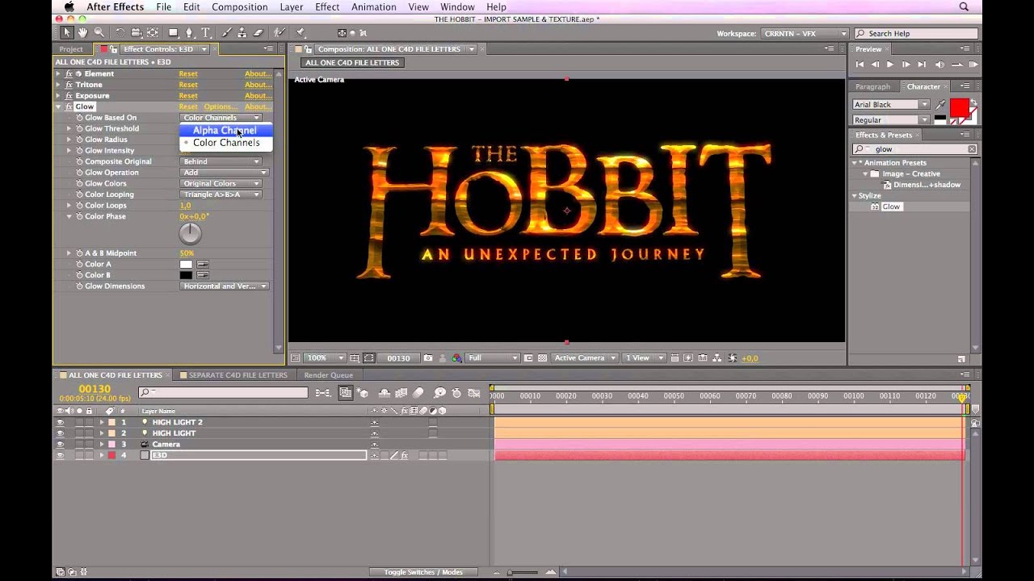Click the Draft 3D timeline icon
The width and height of the screenshot is (1034, 581).
point(363,393)
